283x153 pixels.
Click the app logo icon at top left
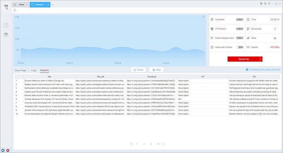pos(6,7)
